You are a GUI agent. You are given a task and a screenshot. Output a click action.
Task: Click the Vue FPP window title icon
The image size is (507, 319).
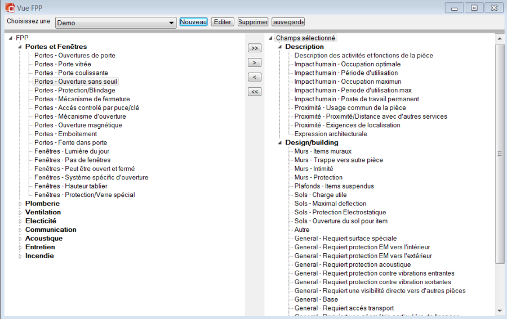tap(10, 8)
